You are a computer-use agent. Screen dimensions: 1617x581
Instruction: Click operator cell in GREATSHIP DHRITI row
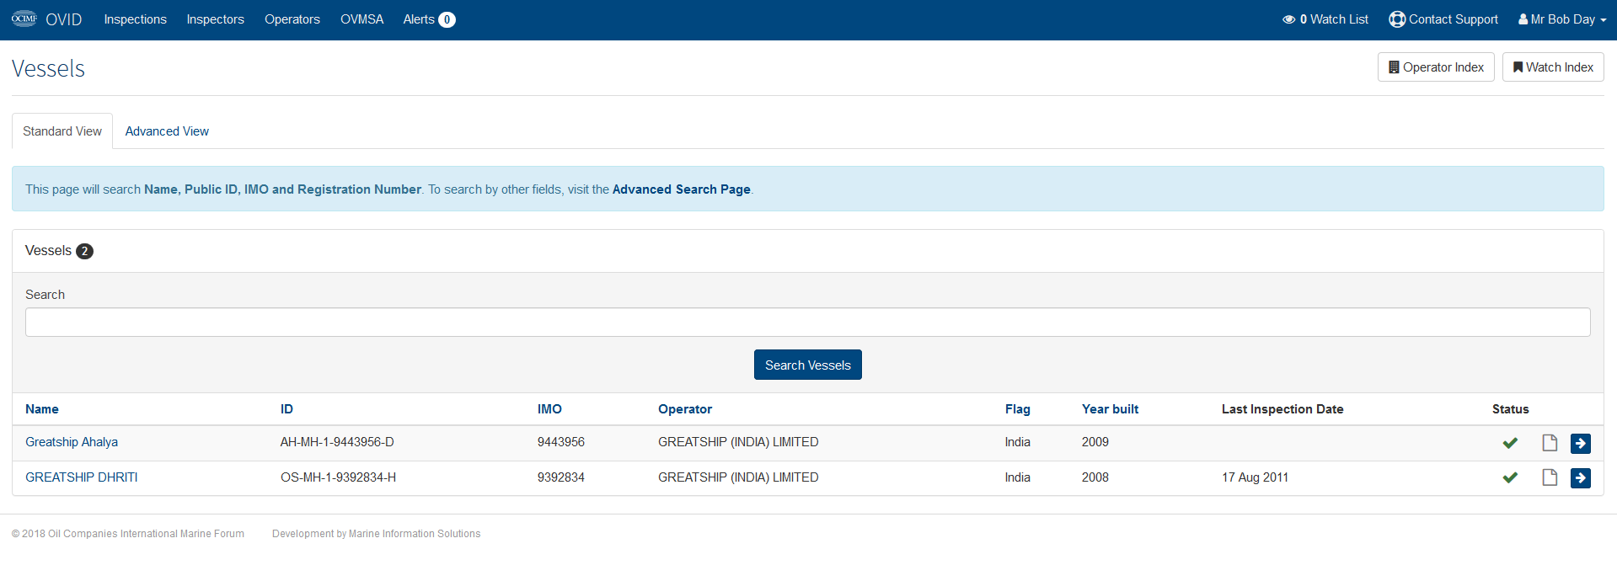738,477
